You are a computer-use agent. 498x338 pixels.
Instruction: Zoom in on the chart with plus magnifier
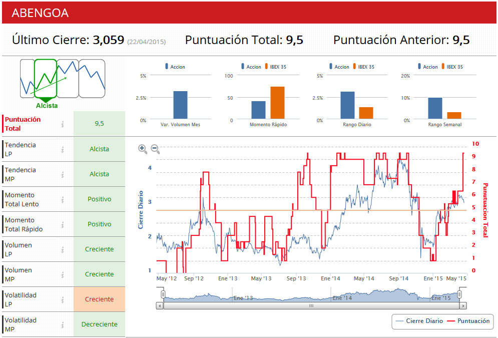point(143,149)
